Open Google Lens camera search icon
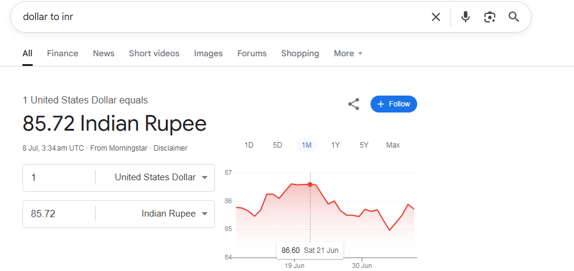The height and width of the screenshot is (271, 574). (x=490, y=17)
